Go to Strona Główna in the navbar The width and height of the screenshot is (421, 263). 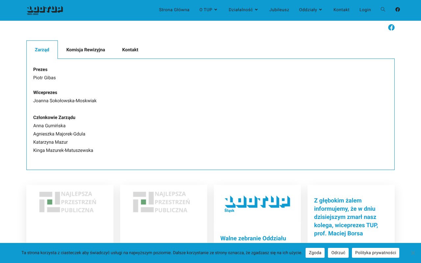tap(174, 10)
